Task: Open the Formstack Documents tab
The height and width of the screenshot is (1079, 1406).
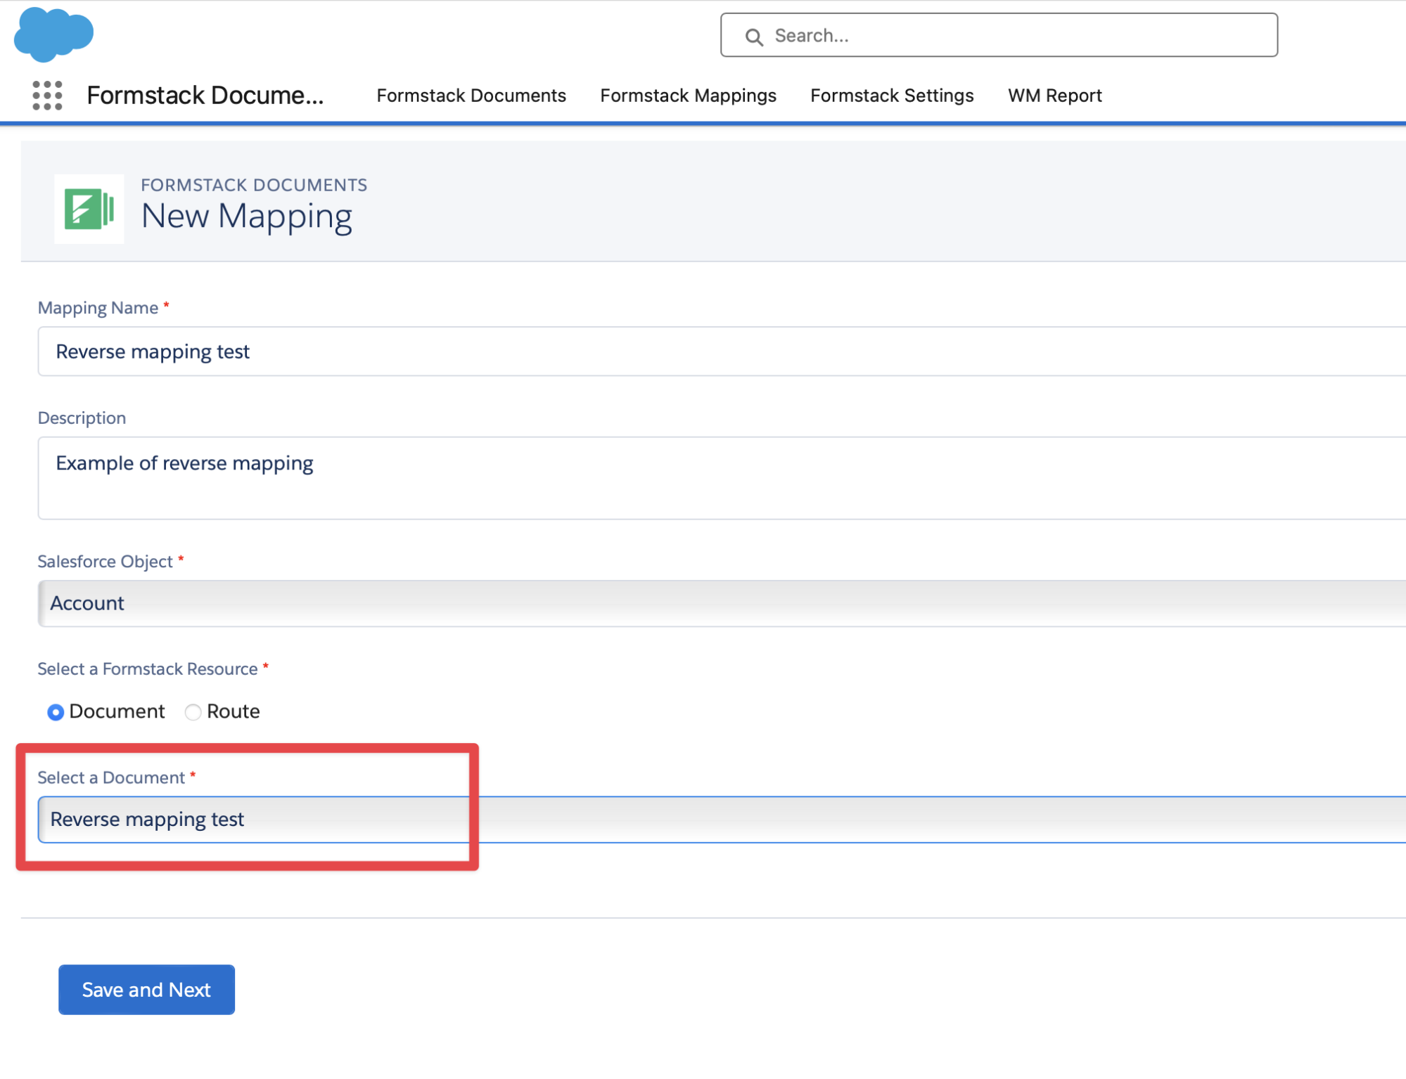Action: point(471,96)
